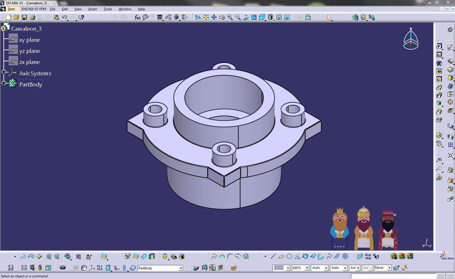Image resolution: width=455 pixels, height=279 pixels.
Task: Click the Measure Between ruler icon
Action: (24, 268)
